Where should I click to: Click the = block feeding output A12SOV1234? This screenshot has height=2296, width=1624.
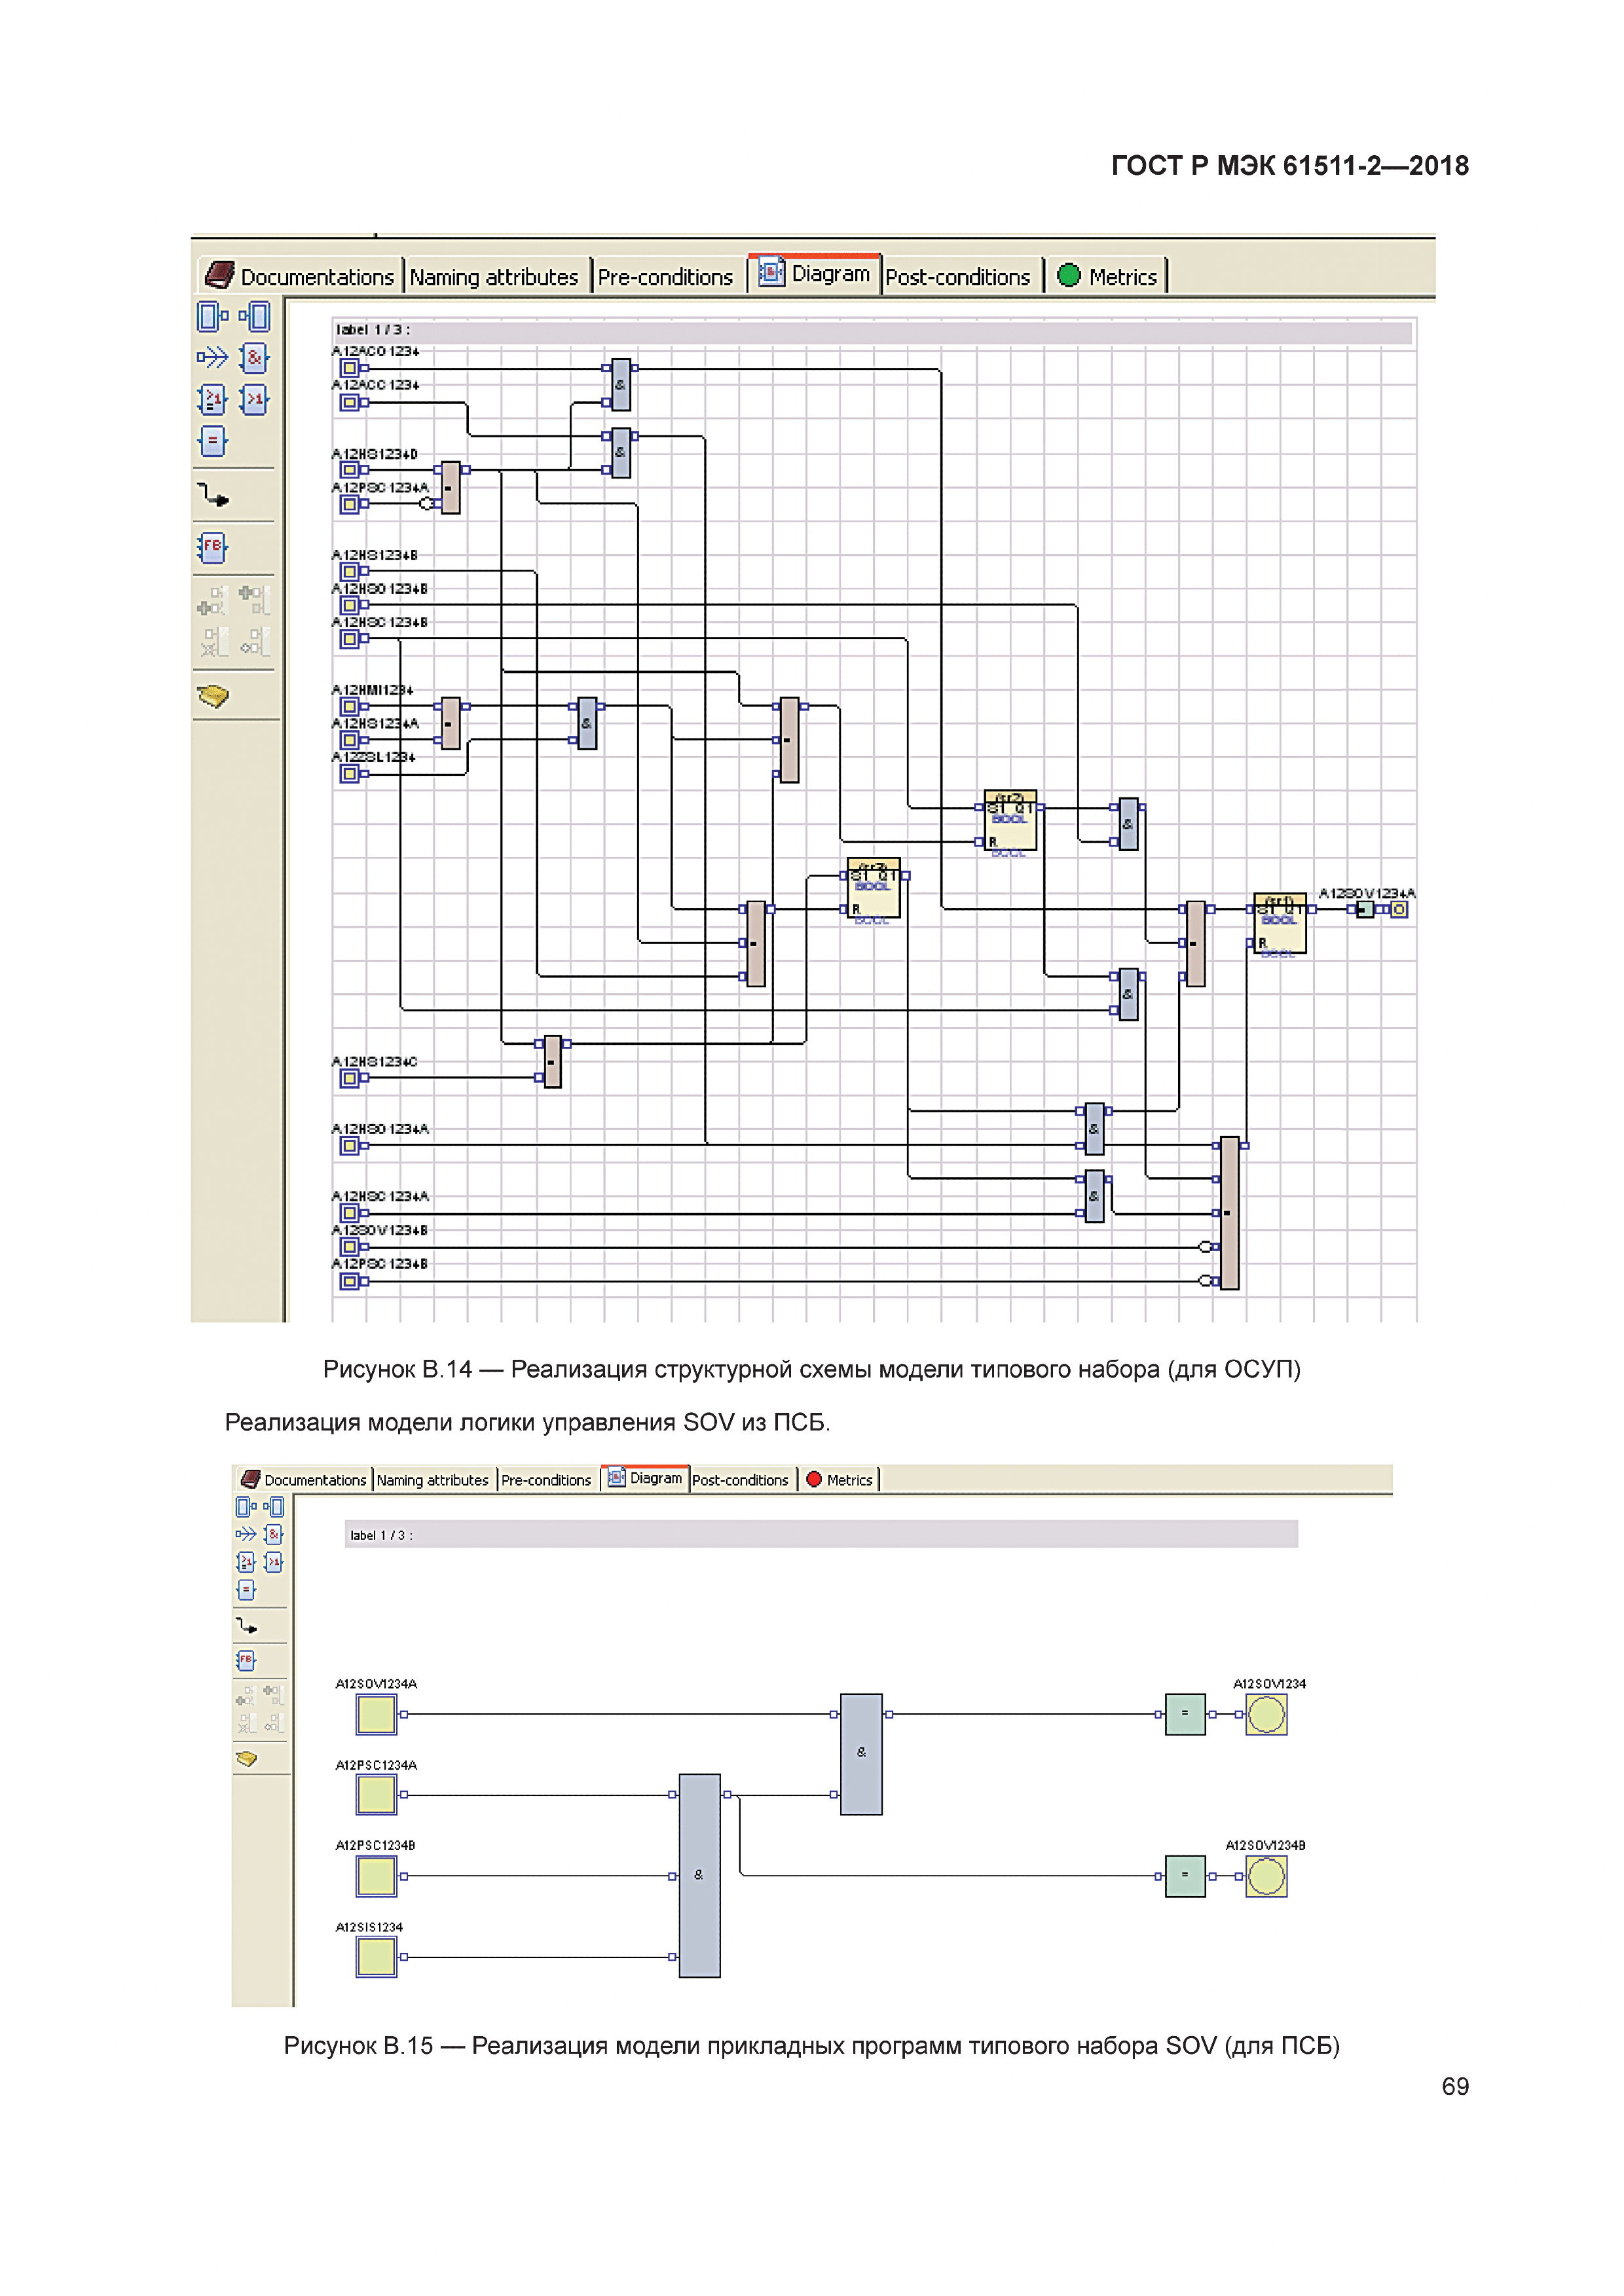coord(1185,1714)
